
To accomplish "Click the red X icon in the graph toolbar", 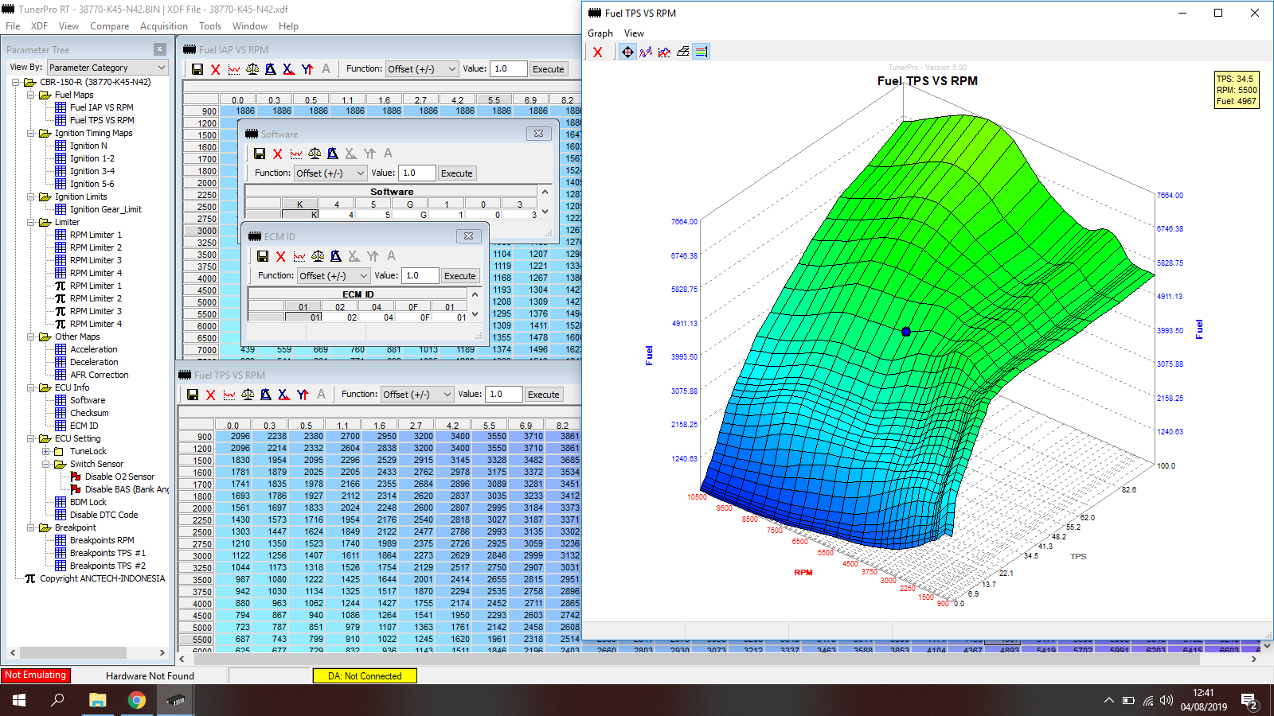I will pos(598,53).
